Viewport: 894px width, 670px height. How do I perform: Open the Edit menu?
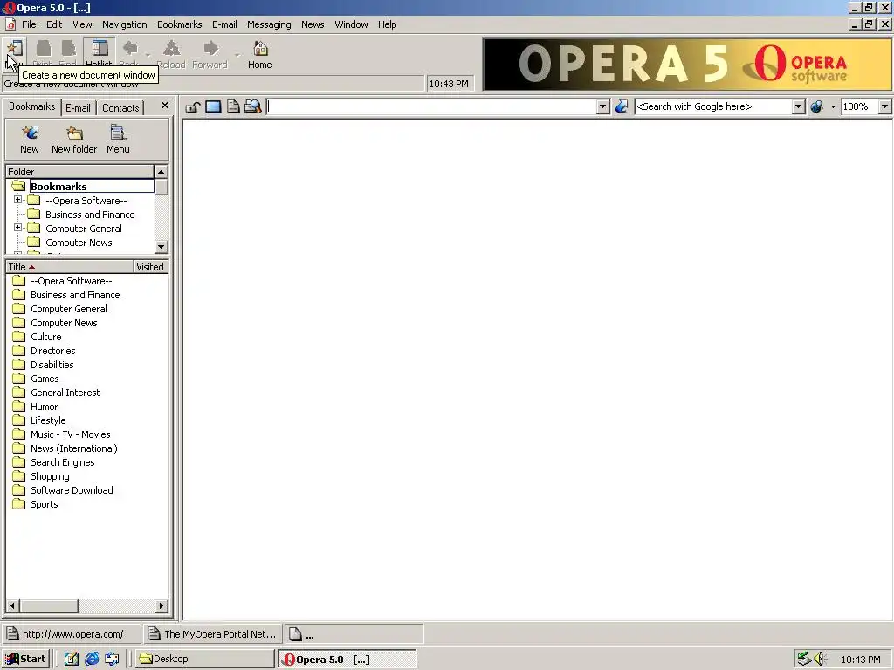(x=54, y=24)
